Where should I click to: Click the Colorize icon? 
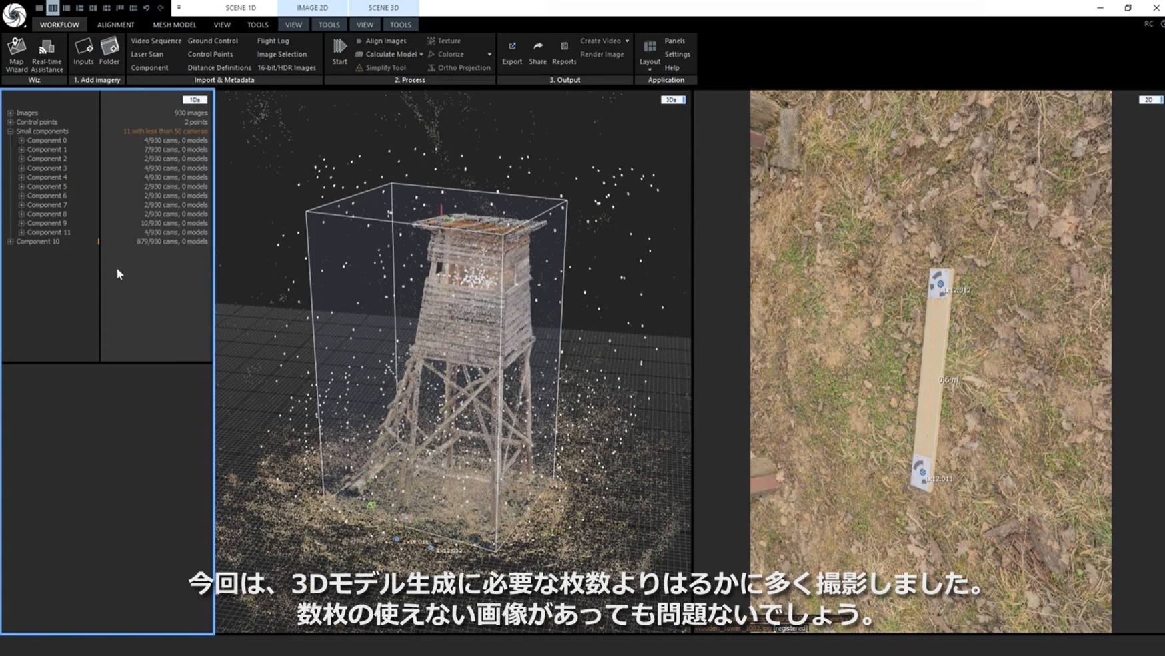pos(431,54)
